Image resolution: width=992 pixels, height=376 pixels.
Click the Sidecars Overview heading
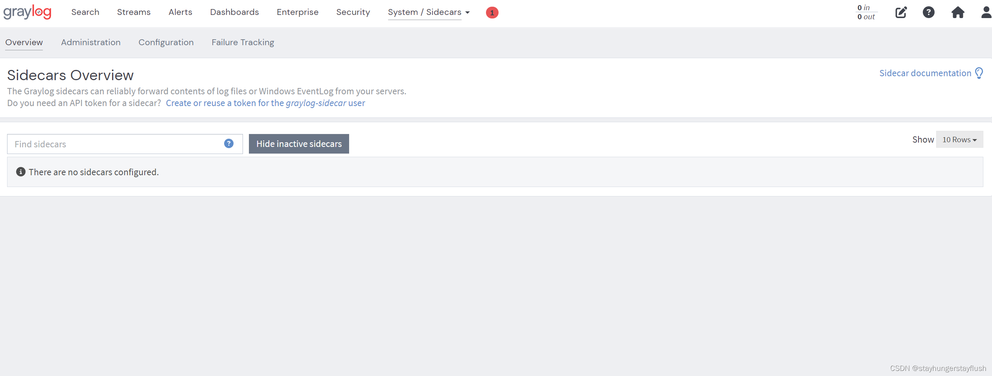[x=70, y=75]
